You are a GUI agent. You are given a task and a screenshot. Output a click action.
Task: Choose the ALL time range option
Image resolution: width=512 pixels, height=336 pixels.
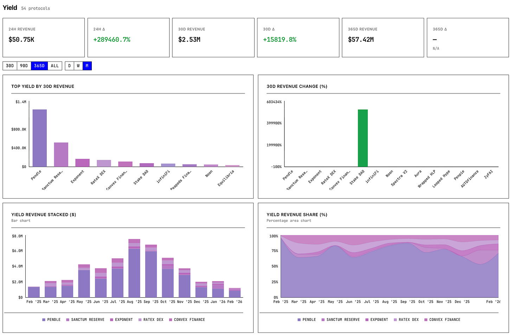click(55, 66)
